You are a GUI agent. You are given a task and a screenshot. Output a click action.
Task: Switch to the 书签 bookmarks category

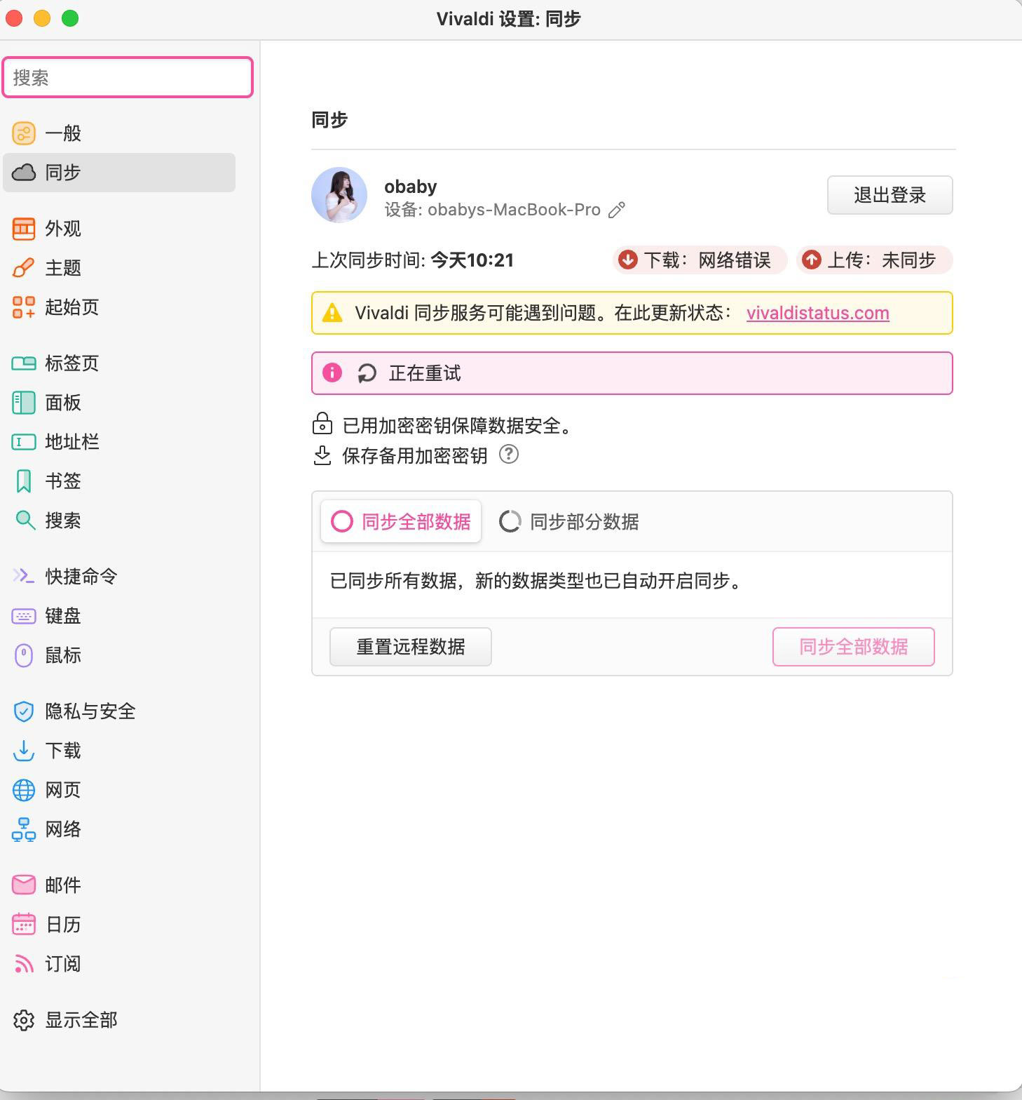pyautogui.click(x=62, y=481)
